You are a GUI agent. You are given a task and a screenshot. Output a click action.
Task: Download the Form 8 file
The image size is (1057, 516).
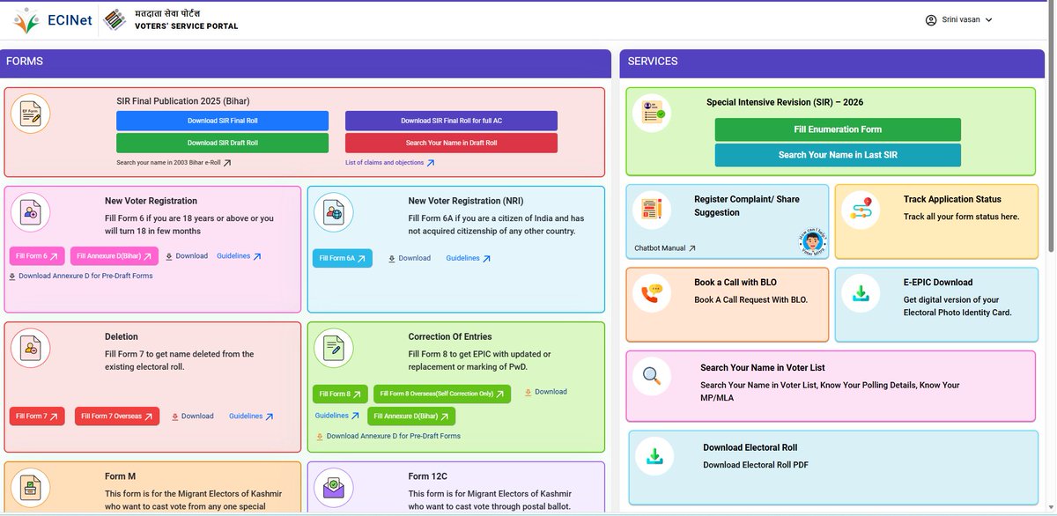coord(546,392)
